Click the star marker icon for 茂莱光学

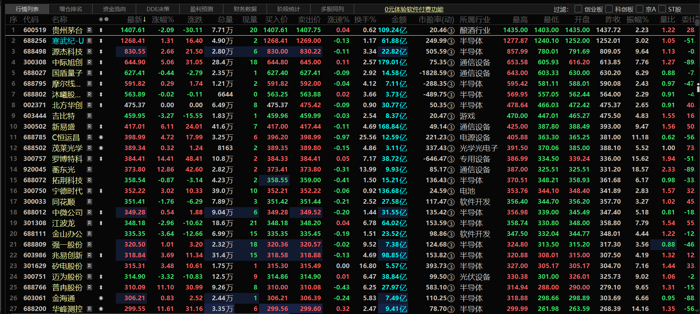(x=101, y=148)
